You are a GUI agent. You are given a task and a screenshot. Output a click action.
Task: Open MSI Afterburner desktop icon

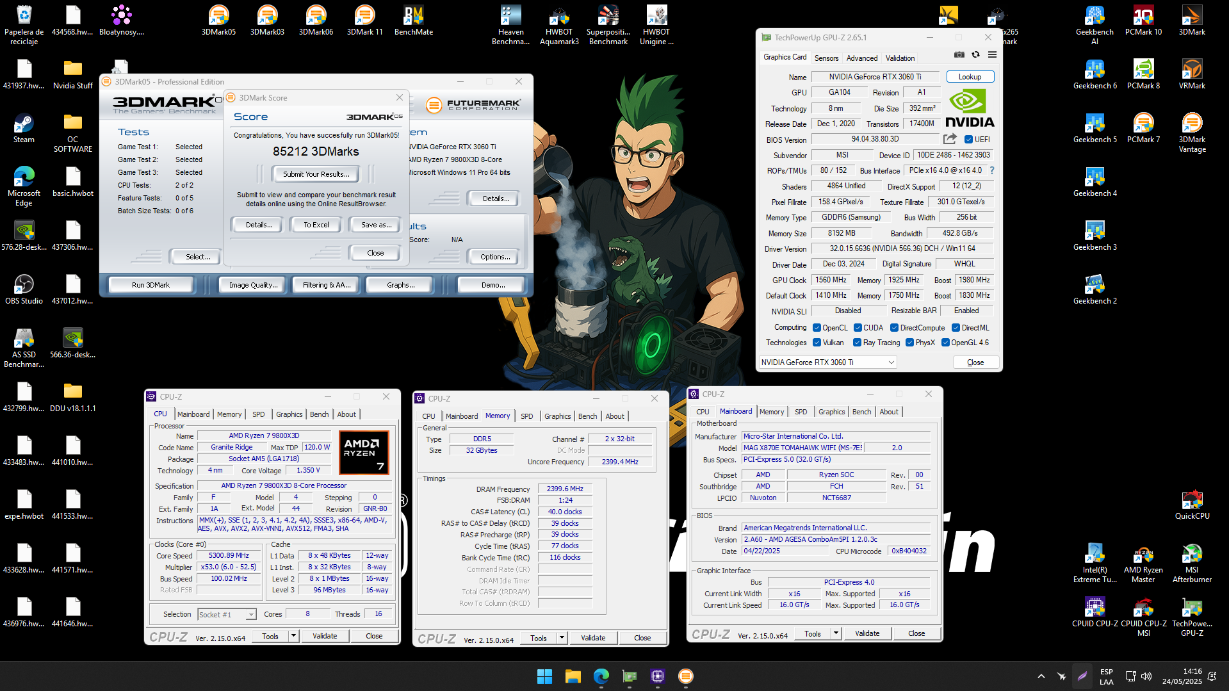click(x=1192, y=563)
